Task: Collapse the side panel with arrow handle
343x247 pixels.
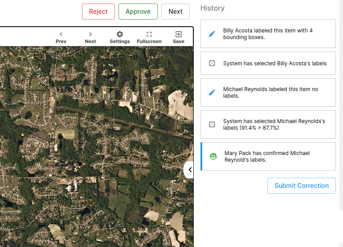Action: click(x=189, y=170)
